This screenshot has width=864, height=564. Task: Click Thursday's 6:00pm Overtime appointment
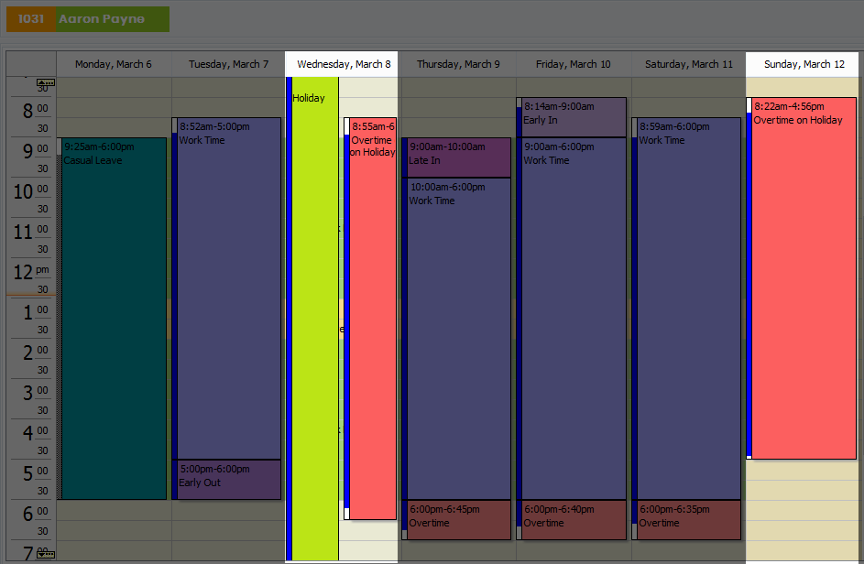(x=457, y=520)
